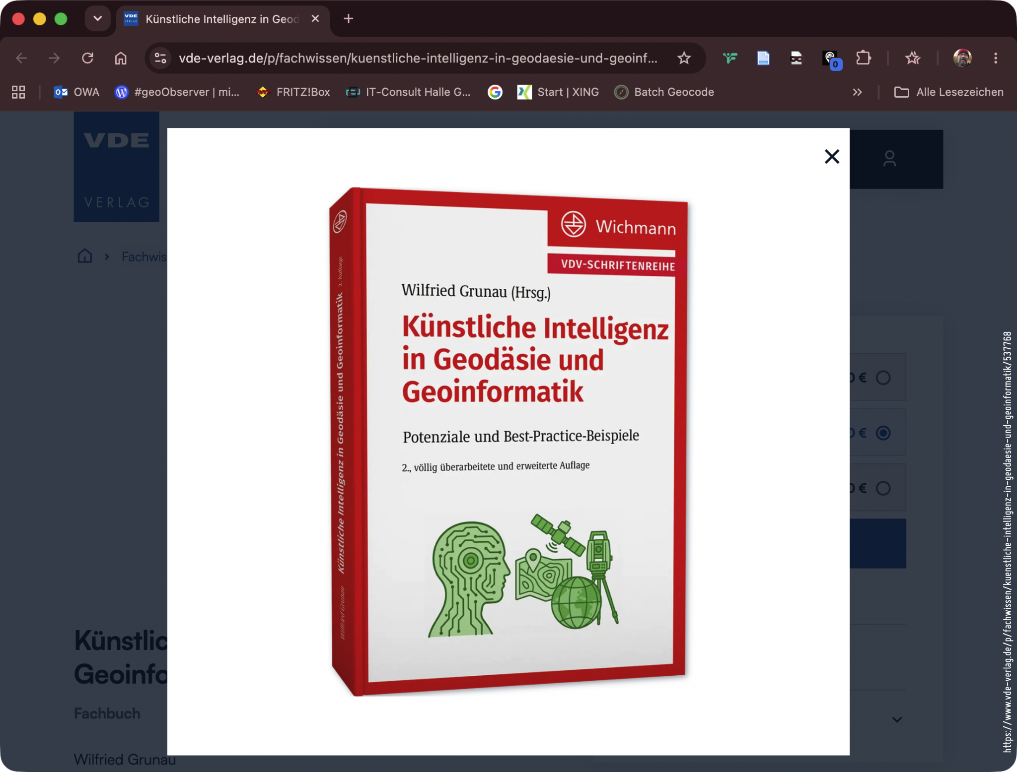The image size is (1017, 772).
Task: Select the Künstliche Intelligenz tab
Action: [x=221, y=19]
